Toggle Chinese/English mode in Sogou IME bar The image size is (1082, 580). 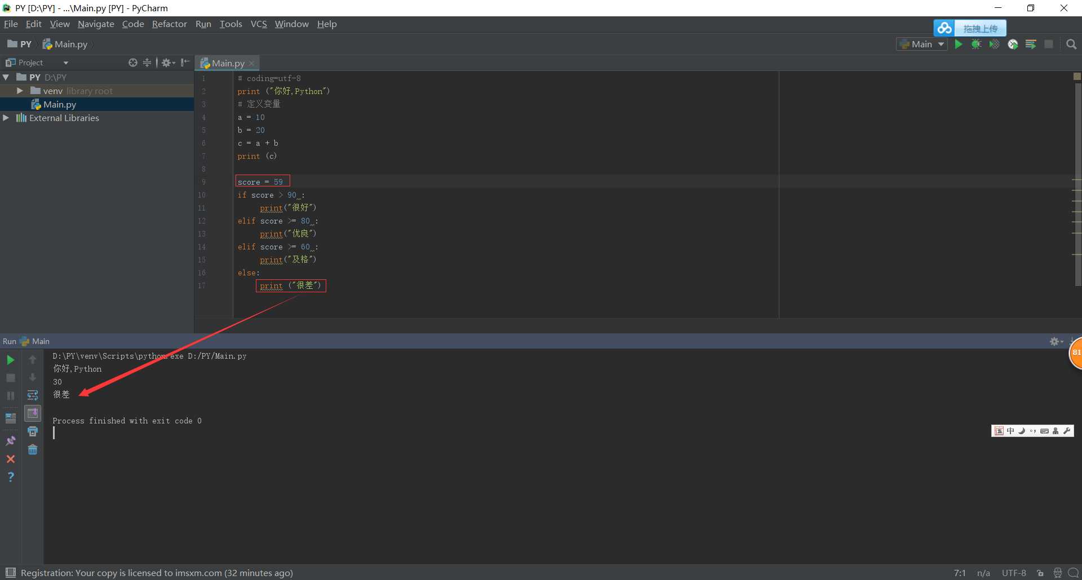(1010, 431)
